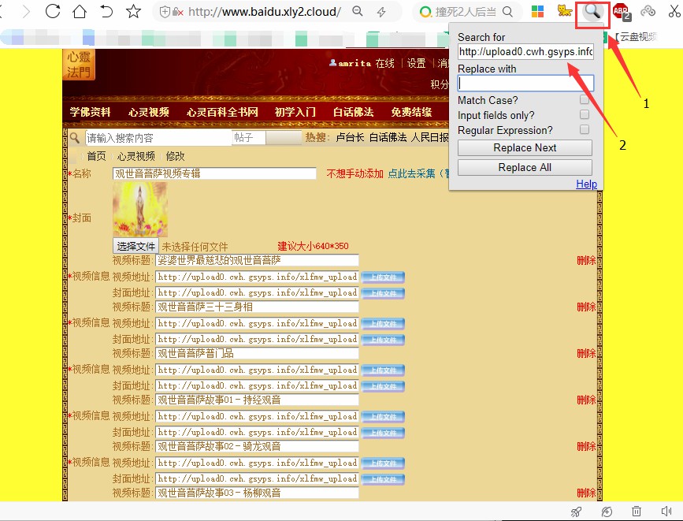Toggle the Search and Replace magnifier extension
Image resolution: width=683 pixels, height=521 pixels.
click(592, 11)
